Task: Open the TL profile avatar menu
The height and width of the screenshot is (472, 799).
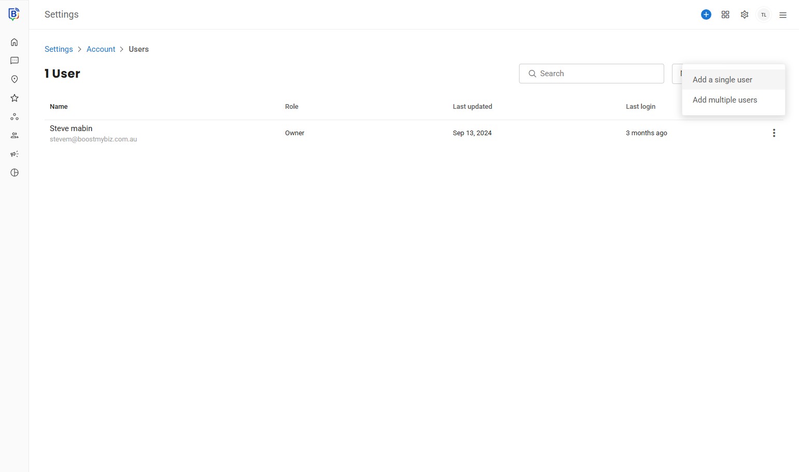Action: (x=764, y=15)
